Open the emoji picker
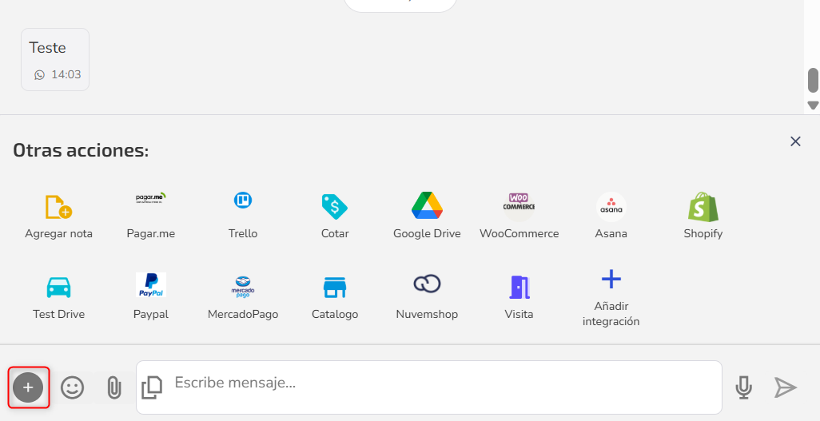The height and width of the screenshot is (421, 820). (x=72, y=387)
